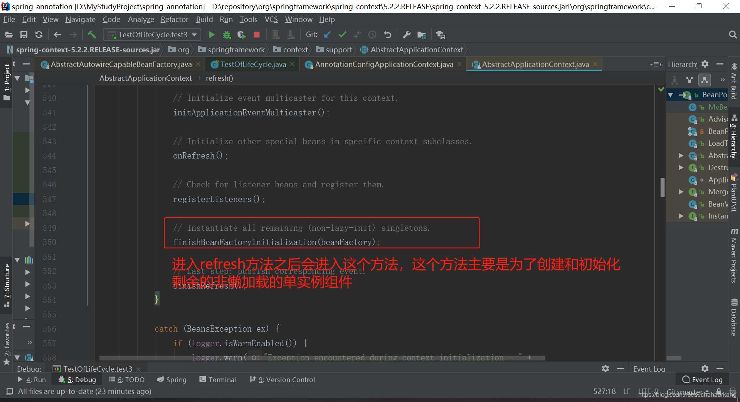
Task: Close the TestOfLifeCycle.test3 debug tab
Action: (x=138, y=369)
